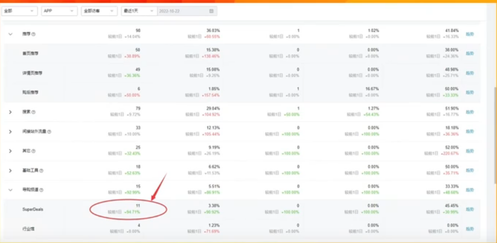Click the 5.51% value in 导购频道 row
497x243 pixels.
214,186
